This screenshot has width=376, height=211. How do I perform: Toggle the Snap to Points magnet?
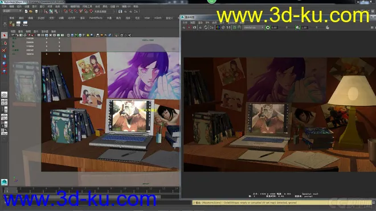(76, 11)
